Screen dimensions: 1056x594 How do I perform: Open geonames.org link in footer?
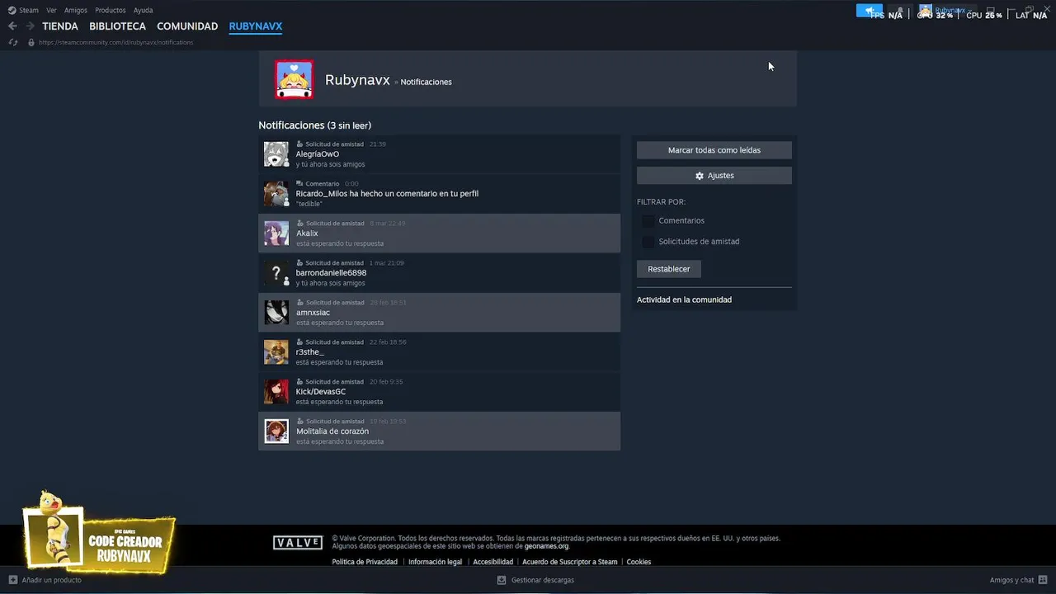[546, 546]
